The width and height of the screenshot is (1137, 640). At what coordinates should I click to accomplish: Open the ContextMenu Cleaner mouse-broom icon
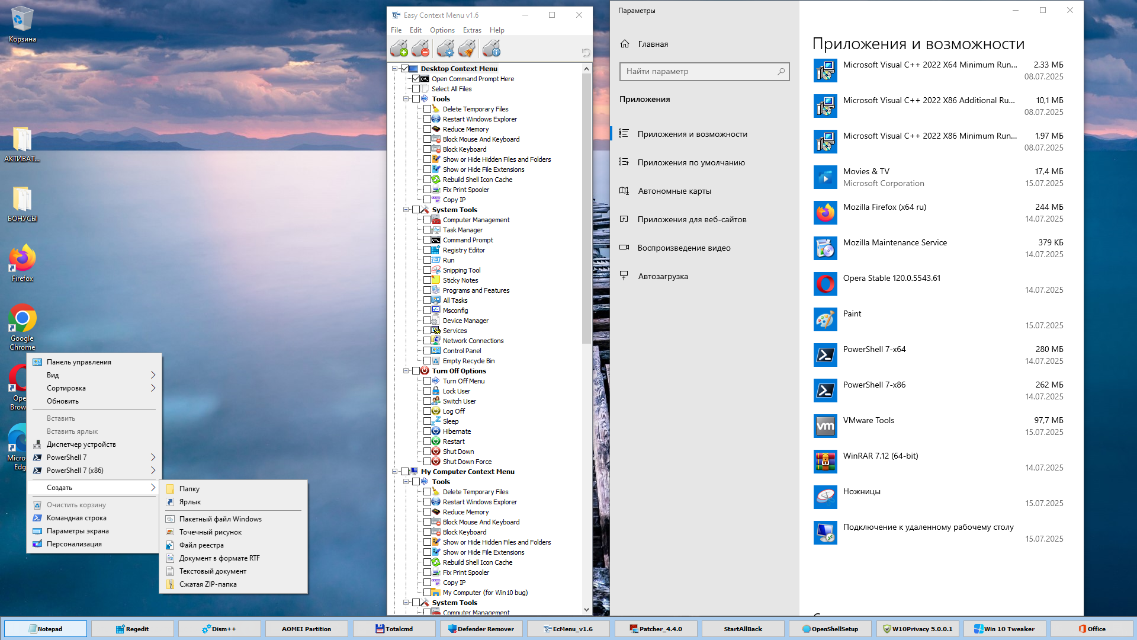(x=467, y=49)
